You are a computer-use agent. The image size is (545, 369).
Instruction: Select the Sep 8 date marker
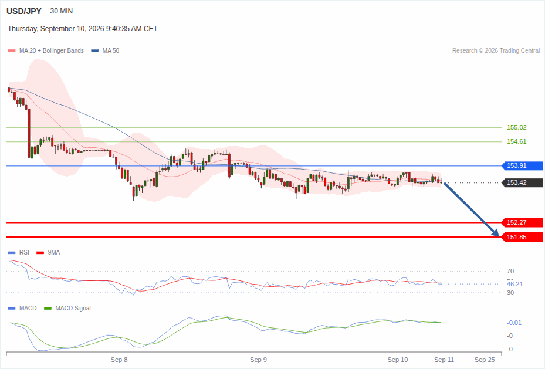click(x=119, y=360)
